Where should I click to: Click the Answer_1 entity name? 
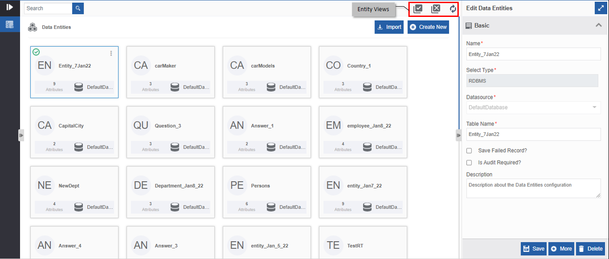pos(262,126)
